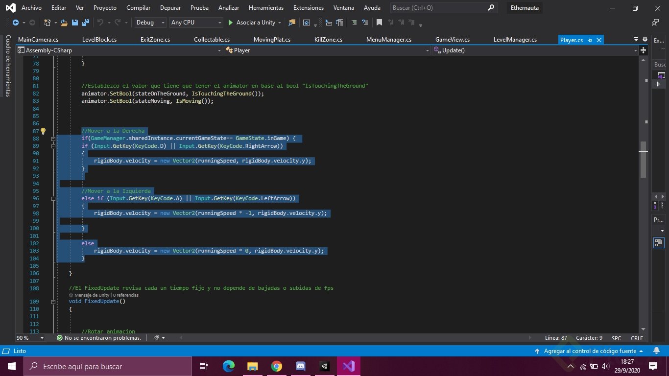
Task: Click the notifications bell in status bar
Action: [x=656, y=351]
